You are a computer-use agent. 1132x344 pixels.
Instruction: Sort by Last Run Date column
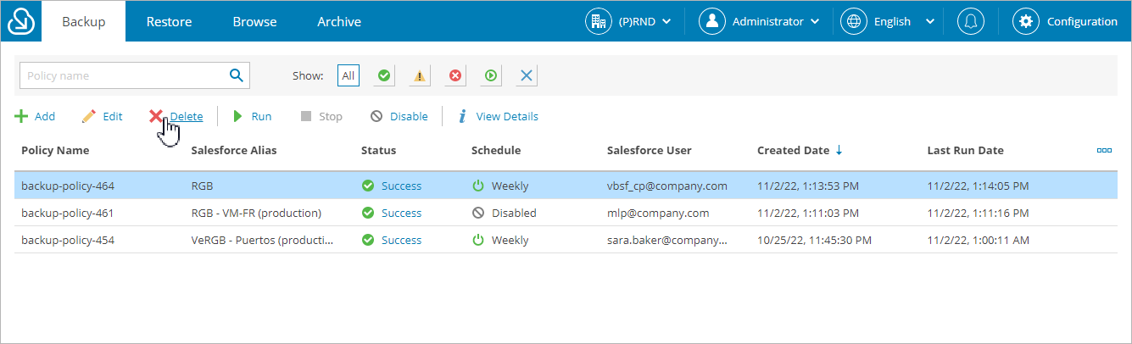pyautogui.click(x=966, y=150)
